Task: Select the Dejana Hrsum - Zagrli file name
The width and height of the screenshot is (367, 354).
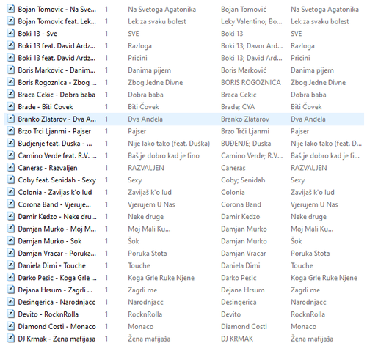Action: point(55,290)
